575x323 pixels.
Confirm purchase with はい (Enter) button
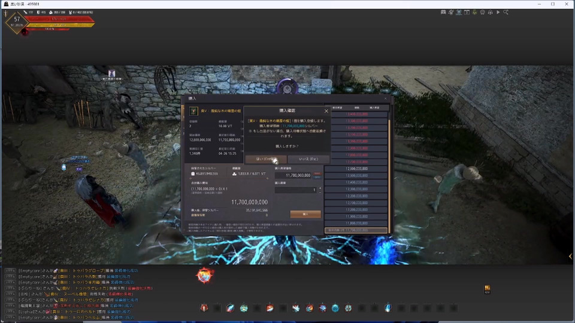[266, 159]
